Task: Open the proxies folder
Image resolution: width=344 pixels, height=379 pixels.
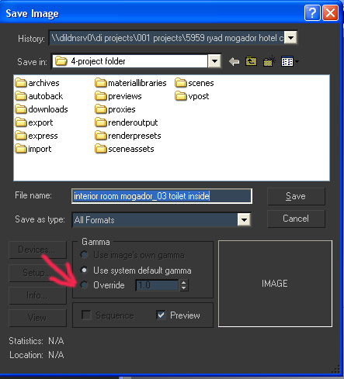Action: (x=115, y=109)
